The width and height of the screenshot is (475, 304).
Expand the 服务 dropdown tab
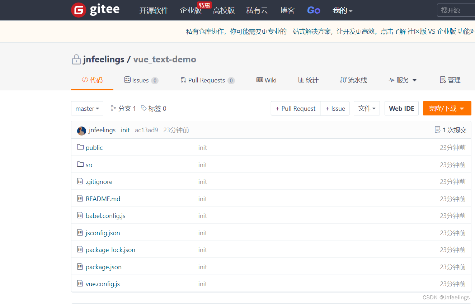403,80
